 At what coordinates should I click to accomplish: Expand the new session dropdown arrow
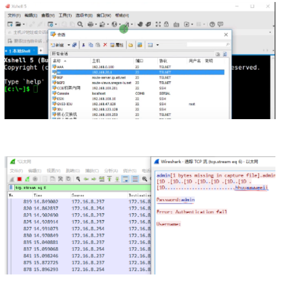[x=68, y=45]
